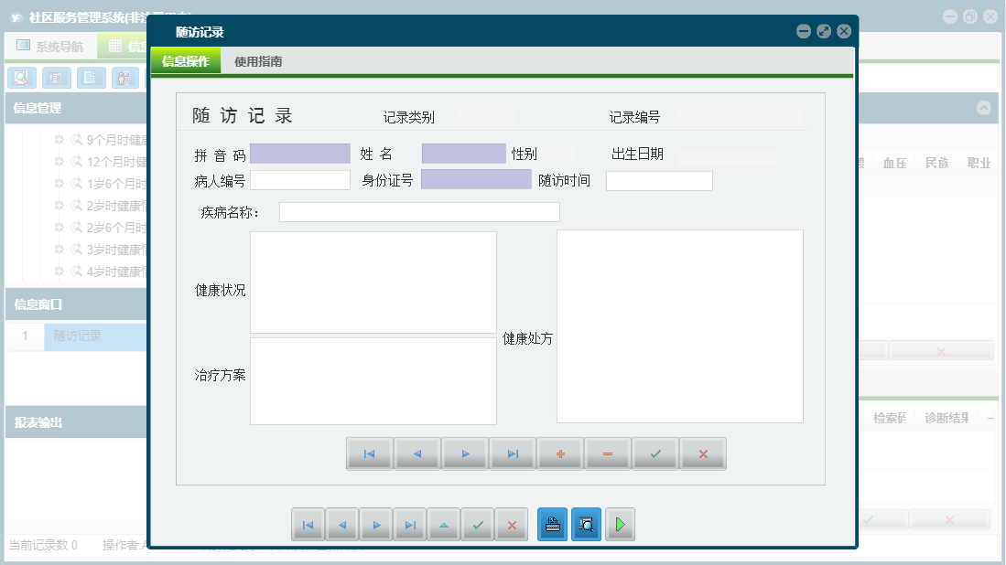
Task: Click the 信息窗口 panel header
Action: 76,304
